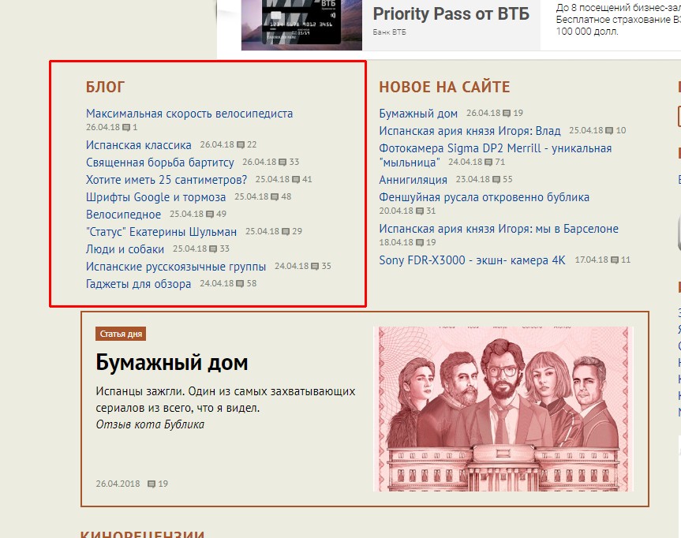The image size is (681, 538).
Task: Open Максимальная скорость велосипедиста blog post
Action: point(189,114)
